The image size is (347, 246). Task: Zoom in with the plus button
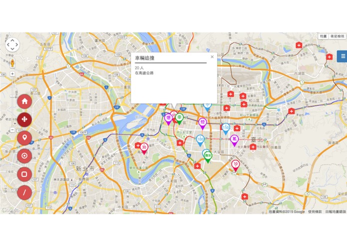tap(12, 74)
